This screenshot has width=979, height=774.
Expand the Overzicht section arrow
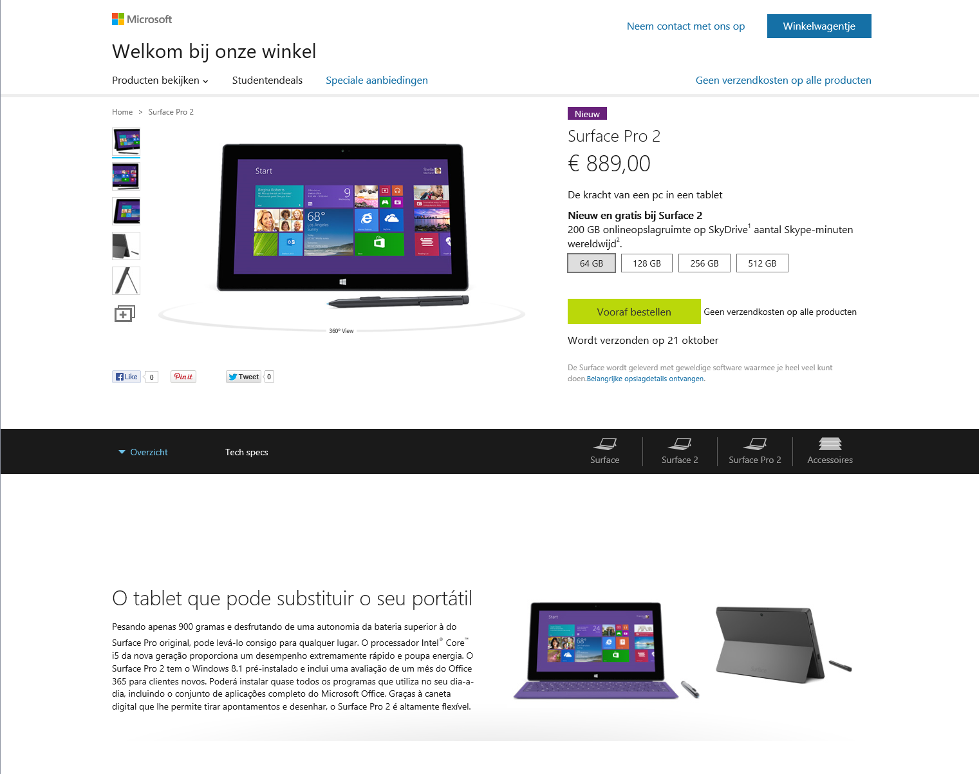point(122,452)
